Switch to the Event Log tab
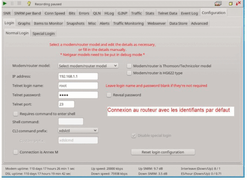 [x=189, y=13]
